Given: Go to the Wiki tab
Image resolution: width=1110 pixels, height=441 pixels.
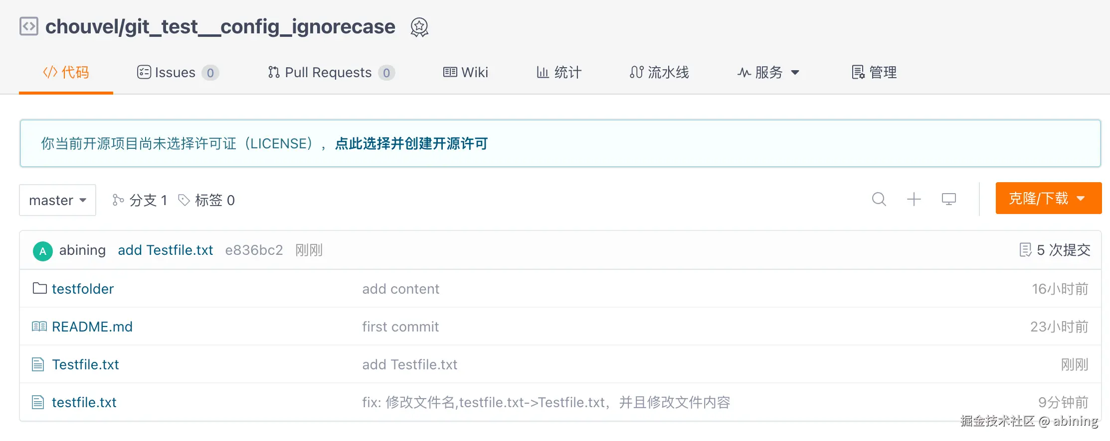Looking at the screenshot, I should tap(466, 73).
